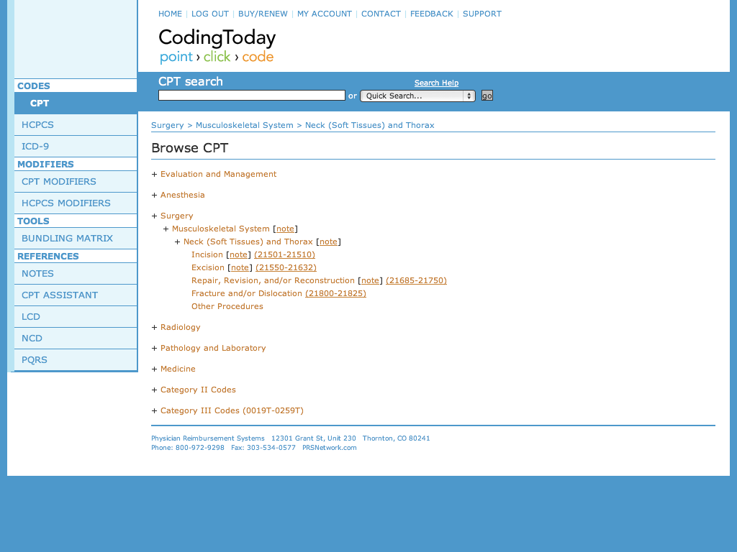
Task: Open Evaluation and Management tree link
Action: coord(218,174)
